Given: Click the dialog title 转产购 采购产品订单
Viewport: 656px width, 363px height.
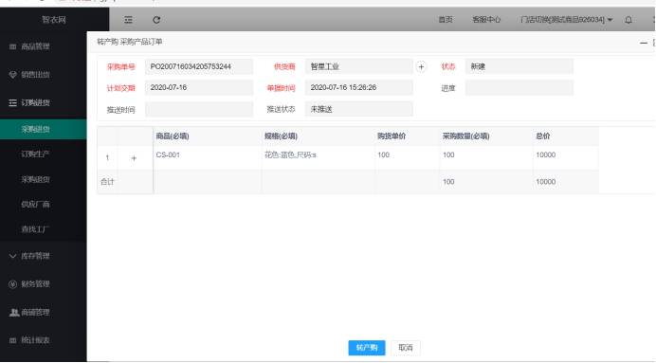Looking at the screenshot, I should 130,42.
